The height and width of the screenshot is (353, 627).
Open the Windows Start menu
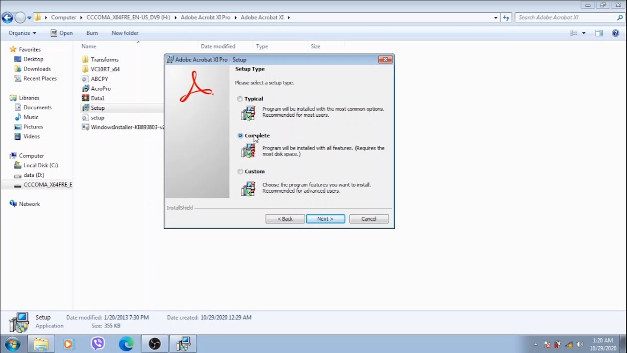tap(13, 344)
